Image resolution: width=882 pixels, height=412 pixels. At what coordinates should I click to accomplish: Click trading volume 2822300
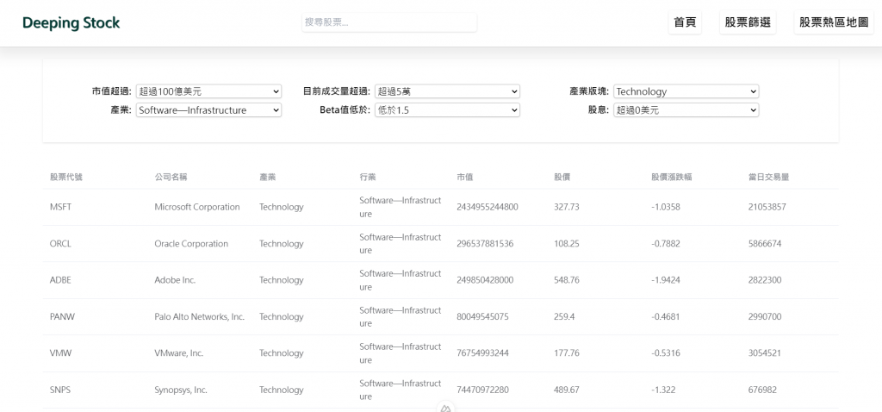765,280
